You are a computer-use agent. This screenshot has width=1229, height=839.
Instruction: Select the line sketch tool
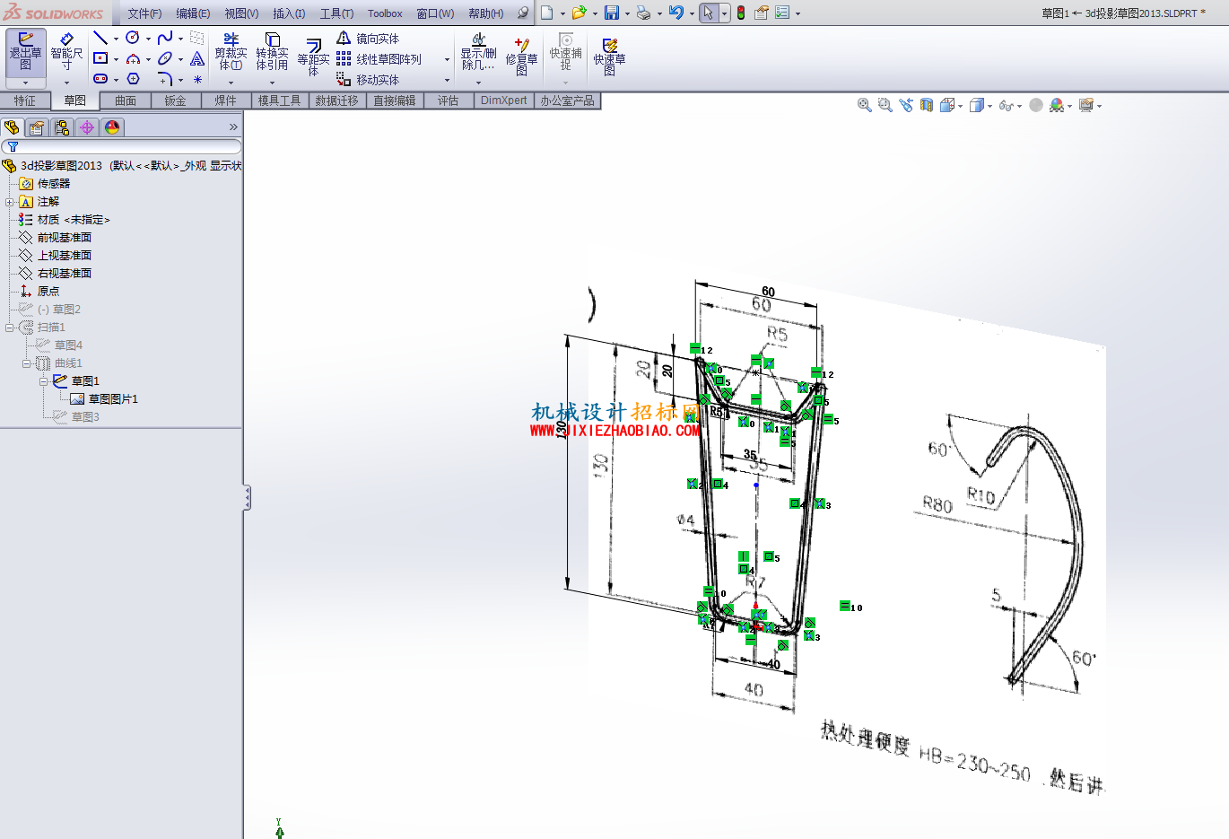point(100,38)
